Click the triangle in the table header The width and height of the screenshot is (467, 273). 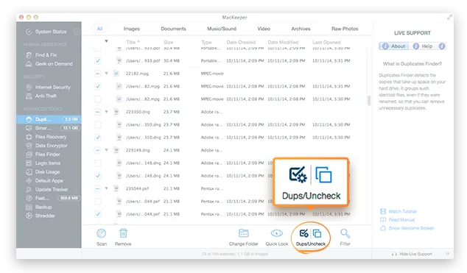[106, 41]
